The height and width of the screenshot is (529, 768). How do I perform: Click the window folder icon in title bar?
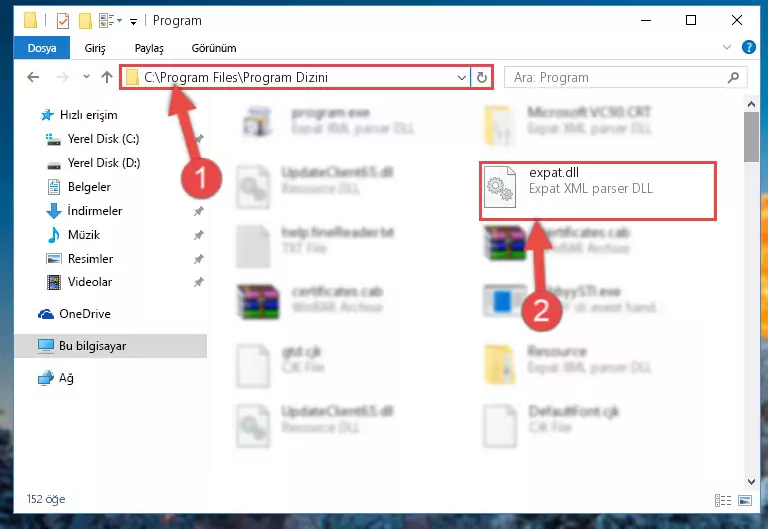click(30, 21)
